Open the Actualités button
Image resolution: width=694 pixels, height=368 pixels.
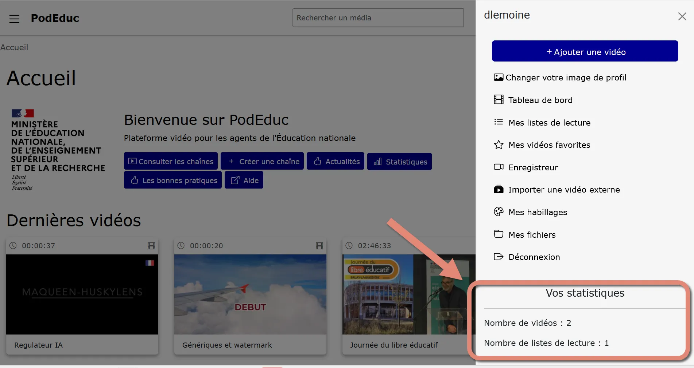coord(336,161)
